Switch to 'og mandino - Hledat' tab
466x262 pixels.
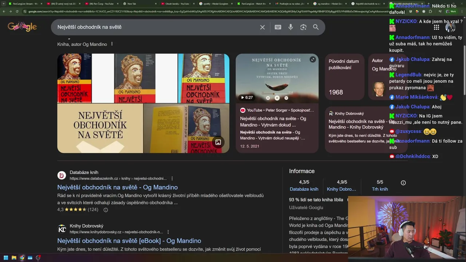[331, 4]
